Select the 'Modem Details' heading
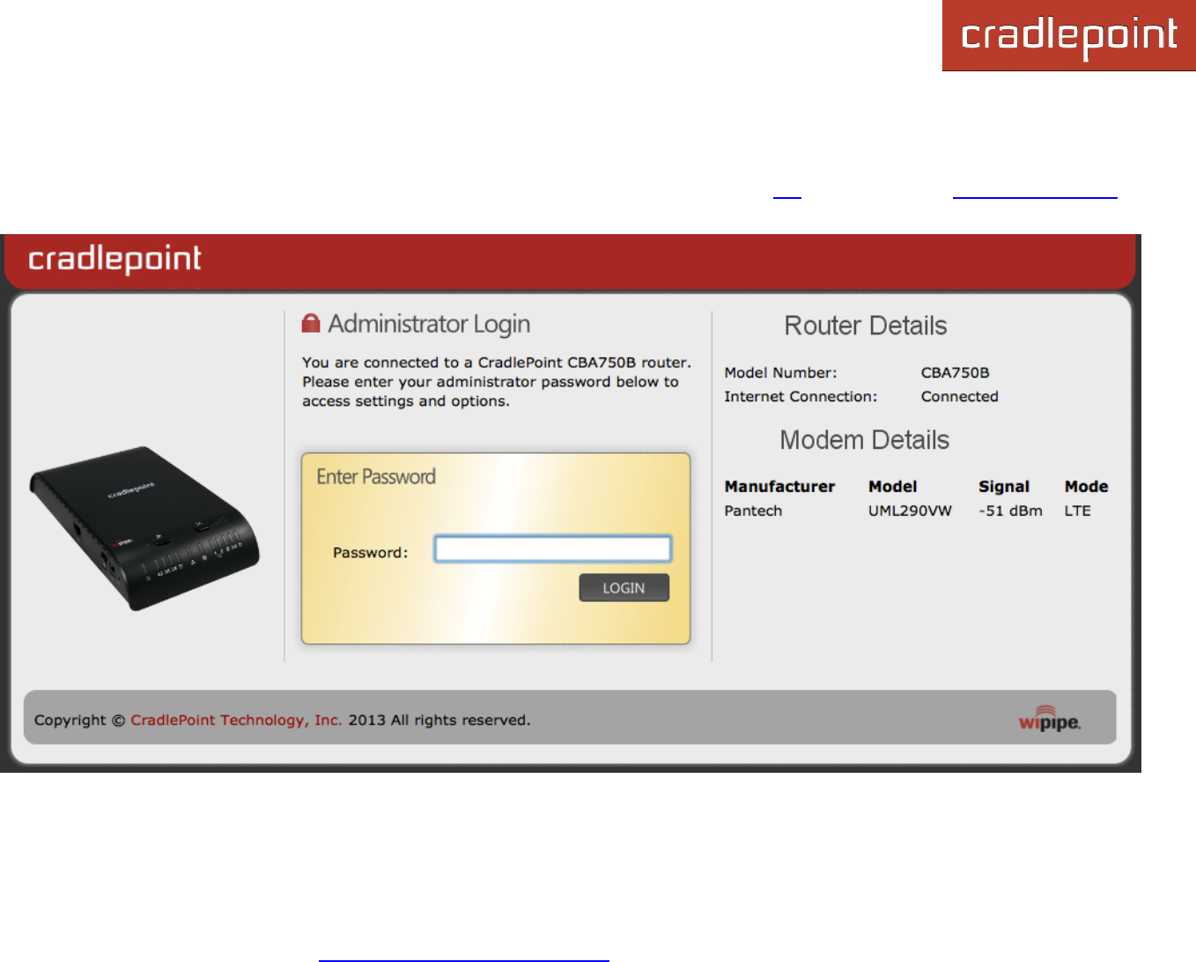The width and height of the screenshot is (1196, 962). (865, 440)
